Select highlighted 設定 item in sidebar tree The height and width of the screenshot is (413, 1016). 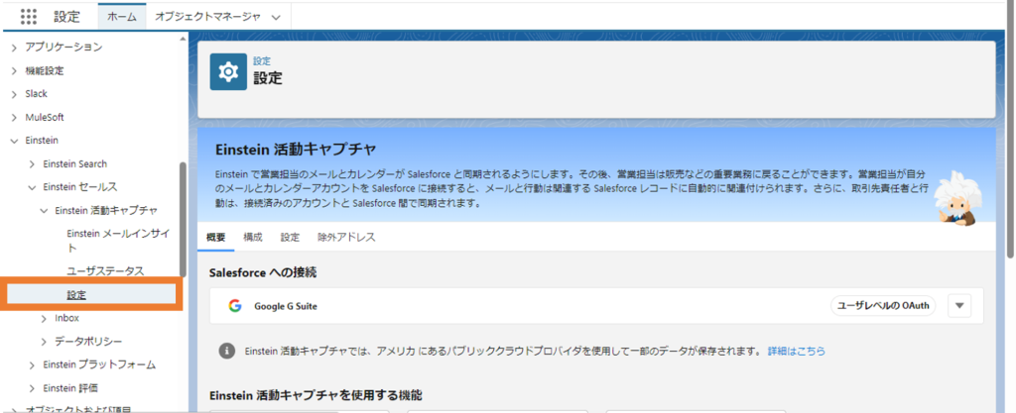point(91,295)
